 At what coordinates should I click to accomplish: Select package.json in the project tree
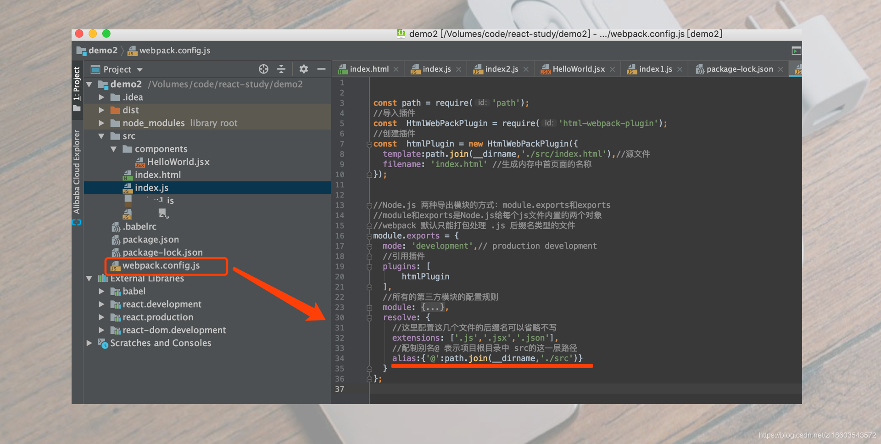pos(151,240)
